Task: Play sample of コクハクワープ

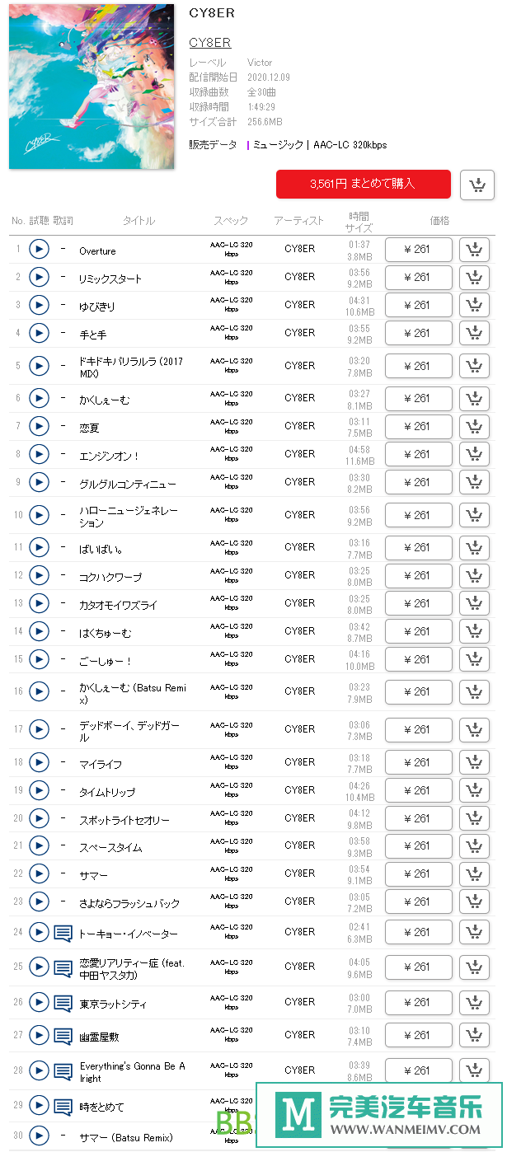Action: tap(39, 575)
